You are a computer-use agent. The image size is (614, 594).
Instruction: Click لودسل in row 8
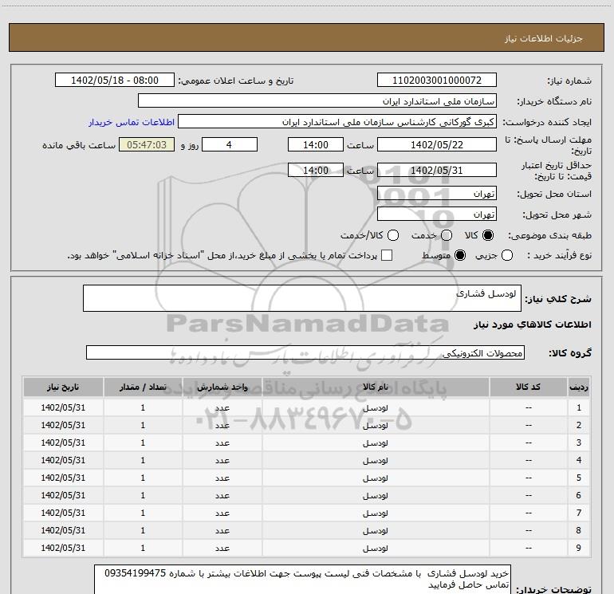tap(375, 530)
